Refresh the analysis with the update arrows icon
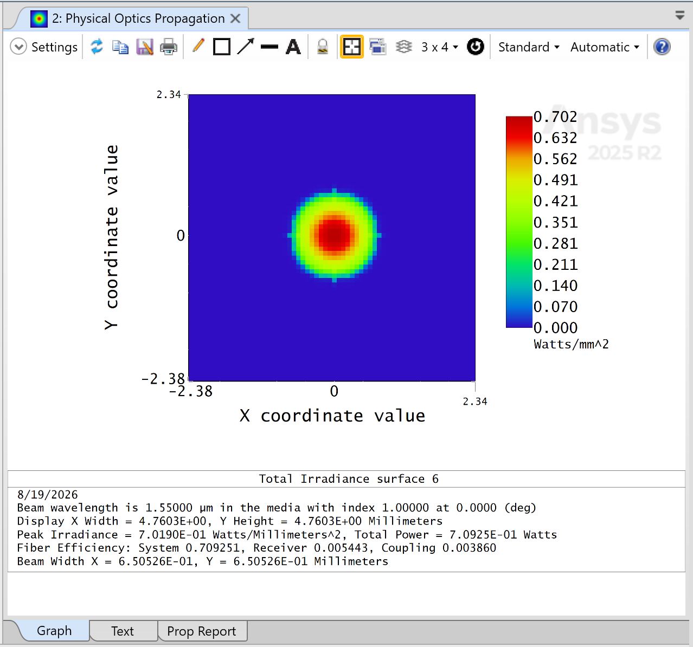The image size is (693, 647). tap(97, 47)
